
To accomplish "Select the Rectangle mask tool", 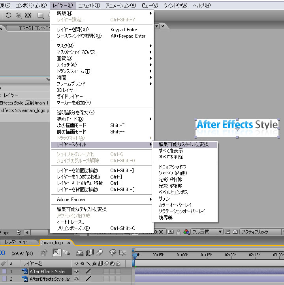I will [x=40, y=15].
